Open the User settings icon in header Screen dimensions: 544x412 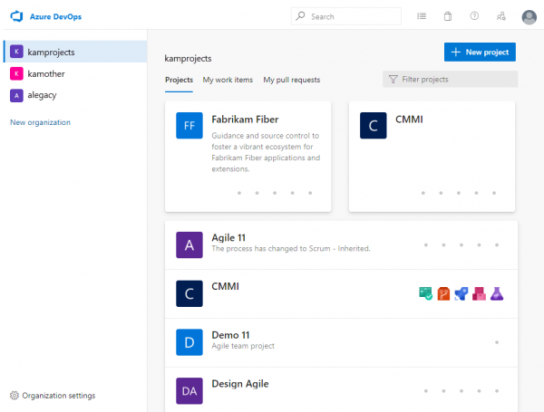click(501, 16)
